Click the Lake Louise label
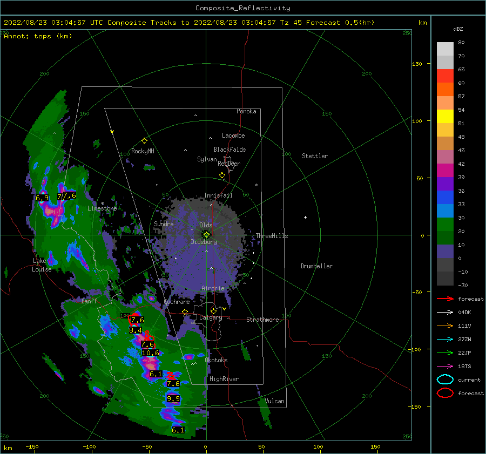The width and height of the screenshot is (486, 454). (42, 265)
